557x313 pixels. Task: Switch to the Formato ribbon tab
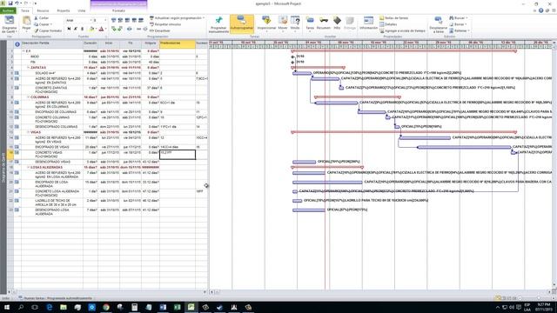[118, 10]
